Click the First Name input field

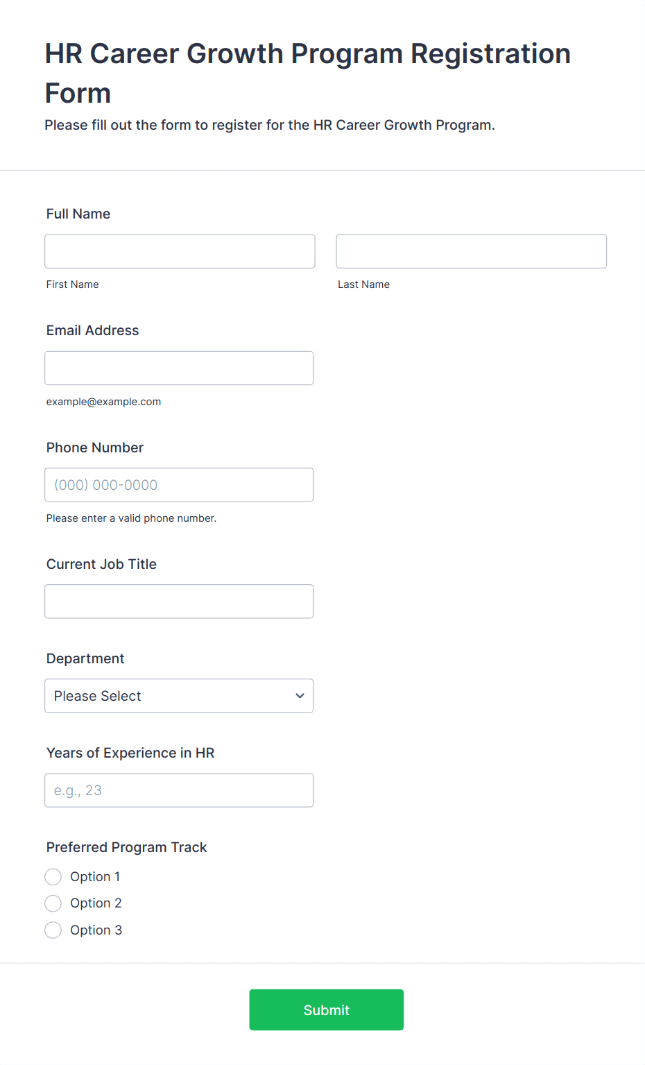180,251
